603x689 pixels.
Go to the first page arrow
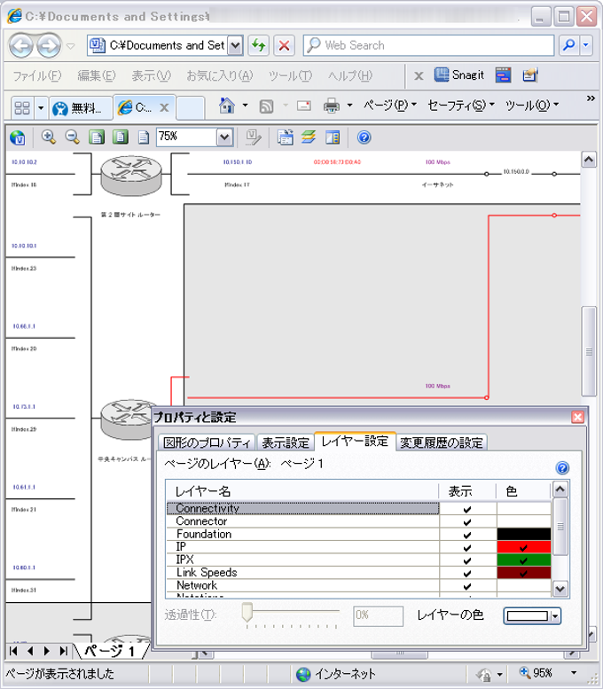click(13, 651)
